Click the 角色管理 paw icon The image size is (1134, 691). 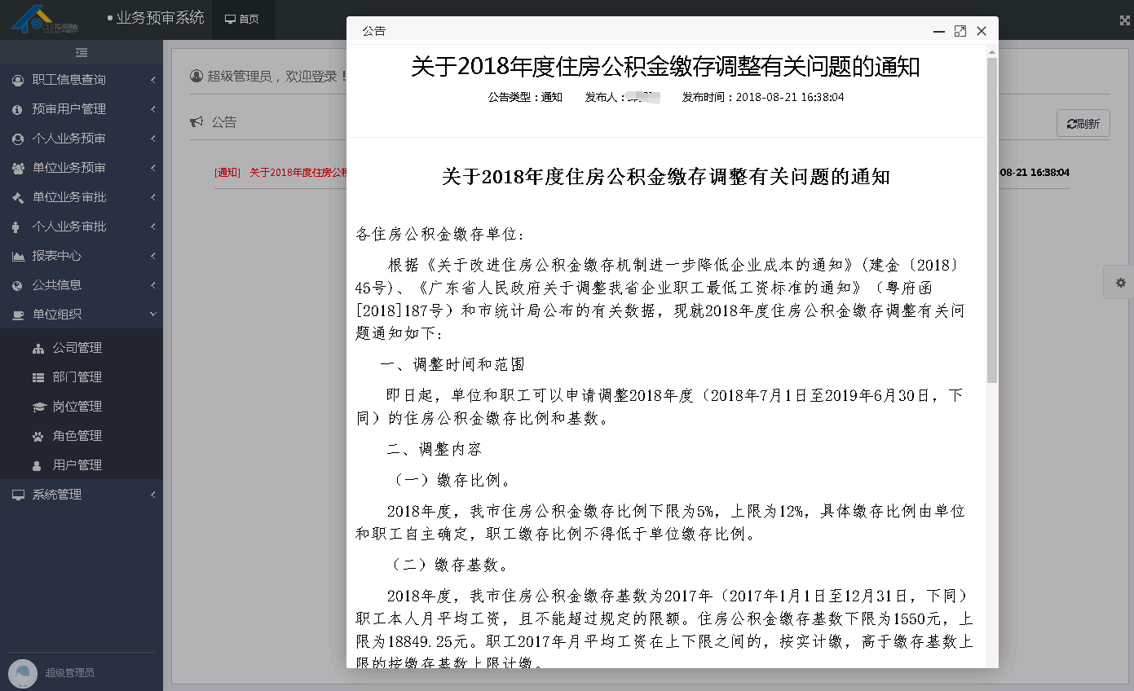click(x=38, y=436)
